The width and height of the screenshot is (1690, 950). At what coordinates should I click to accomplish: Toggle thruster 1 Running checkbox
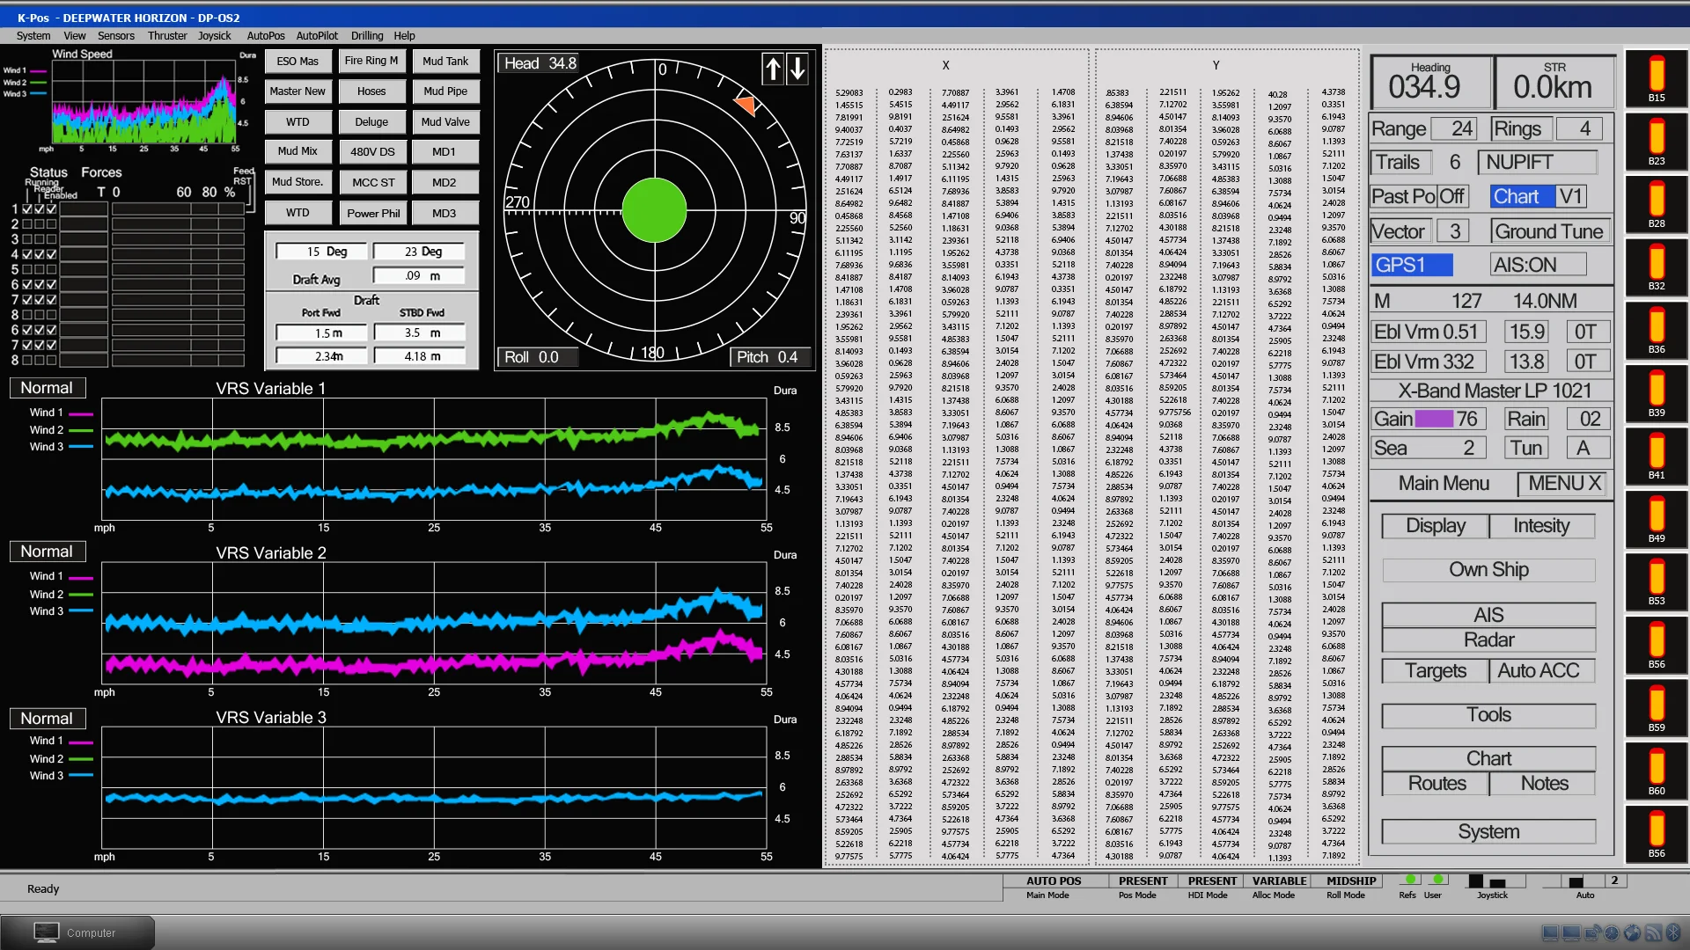(x=27, y=209)
